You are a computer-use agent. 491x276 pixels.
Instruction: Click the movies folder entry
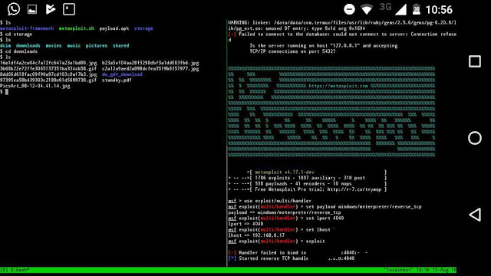coord(54,45)
